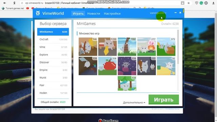Click the green circular extension icon
Screen dimensions: 217x122
tap(201, 3)
